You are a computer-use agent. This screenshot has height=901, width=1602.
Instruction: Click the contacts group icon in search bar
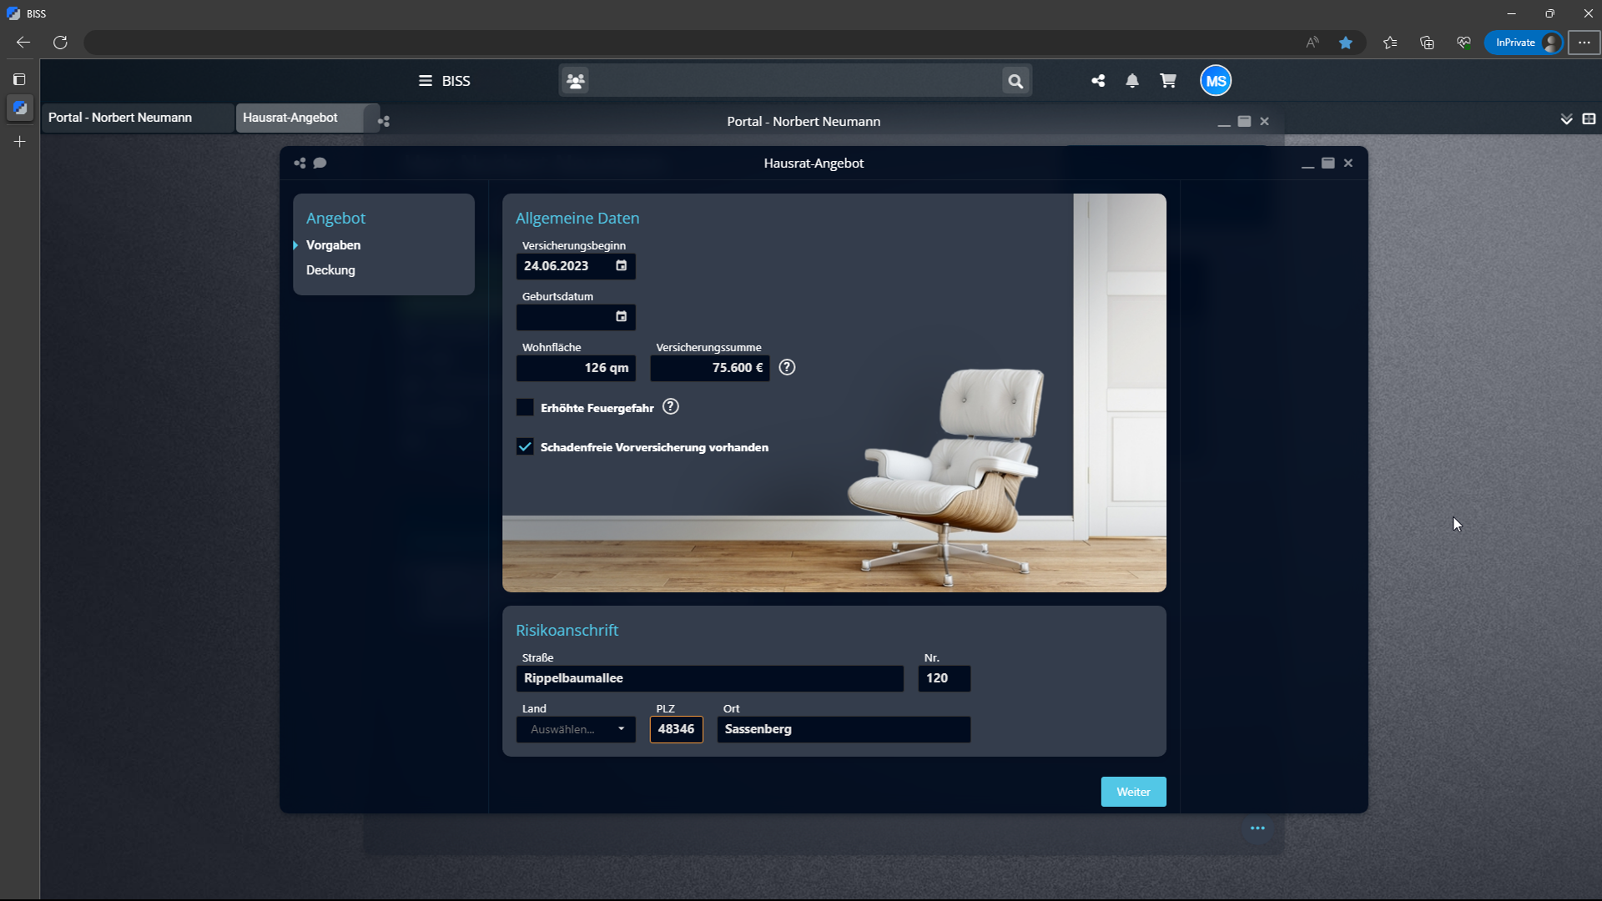[576, 81]
